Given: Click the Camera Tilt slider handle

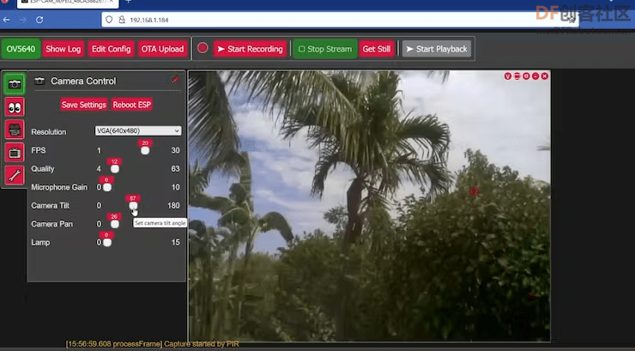Looking at the screenshot, I should (x=133, y=206).
